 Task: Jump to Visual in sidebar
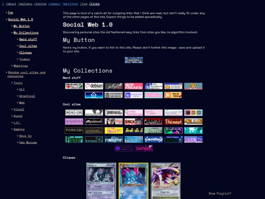click(x=19, y=109)
